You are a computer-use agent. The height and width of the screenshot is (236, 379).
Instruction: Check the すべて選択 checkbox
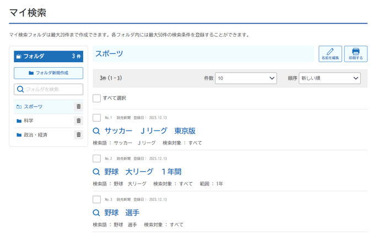(x=97, y=98)
